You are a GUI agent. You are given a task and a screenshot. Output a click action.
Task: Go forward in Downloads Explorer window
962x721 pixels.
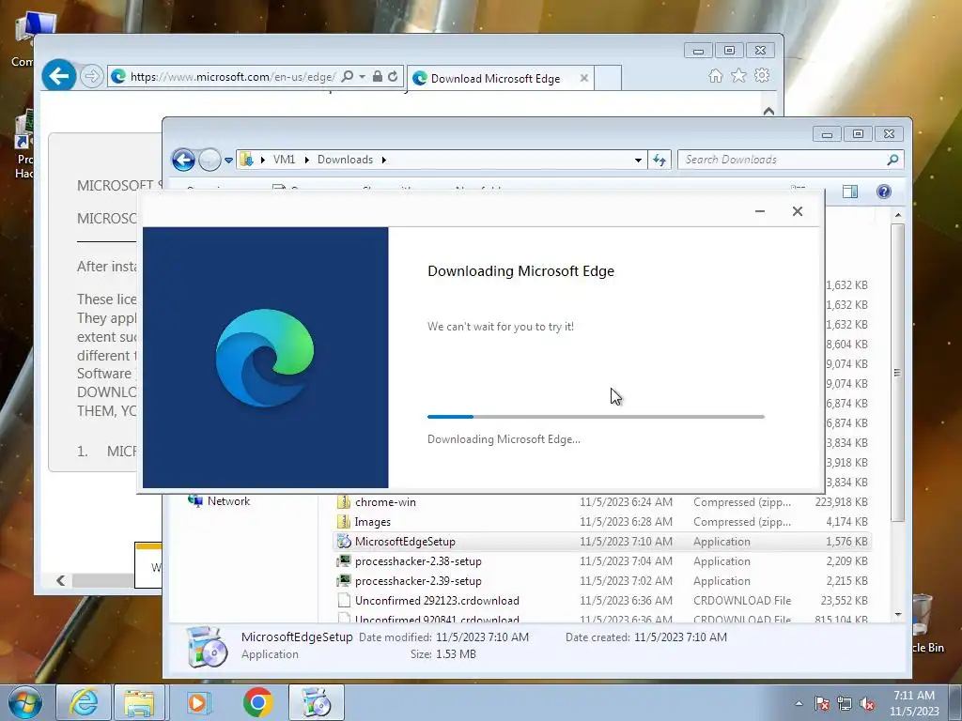[x=209, y=160]
